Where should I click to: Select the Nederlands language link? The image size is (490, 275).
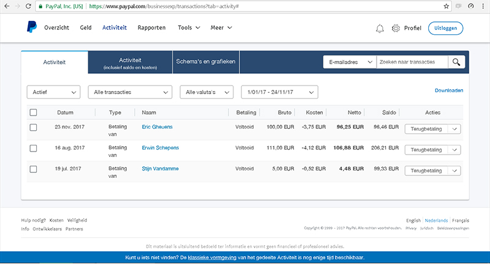click(436, 221)
